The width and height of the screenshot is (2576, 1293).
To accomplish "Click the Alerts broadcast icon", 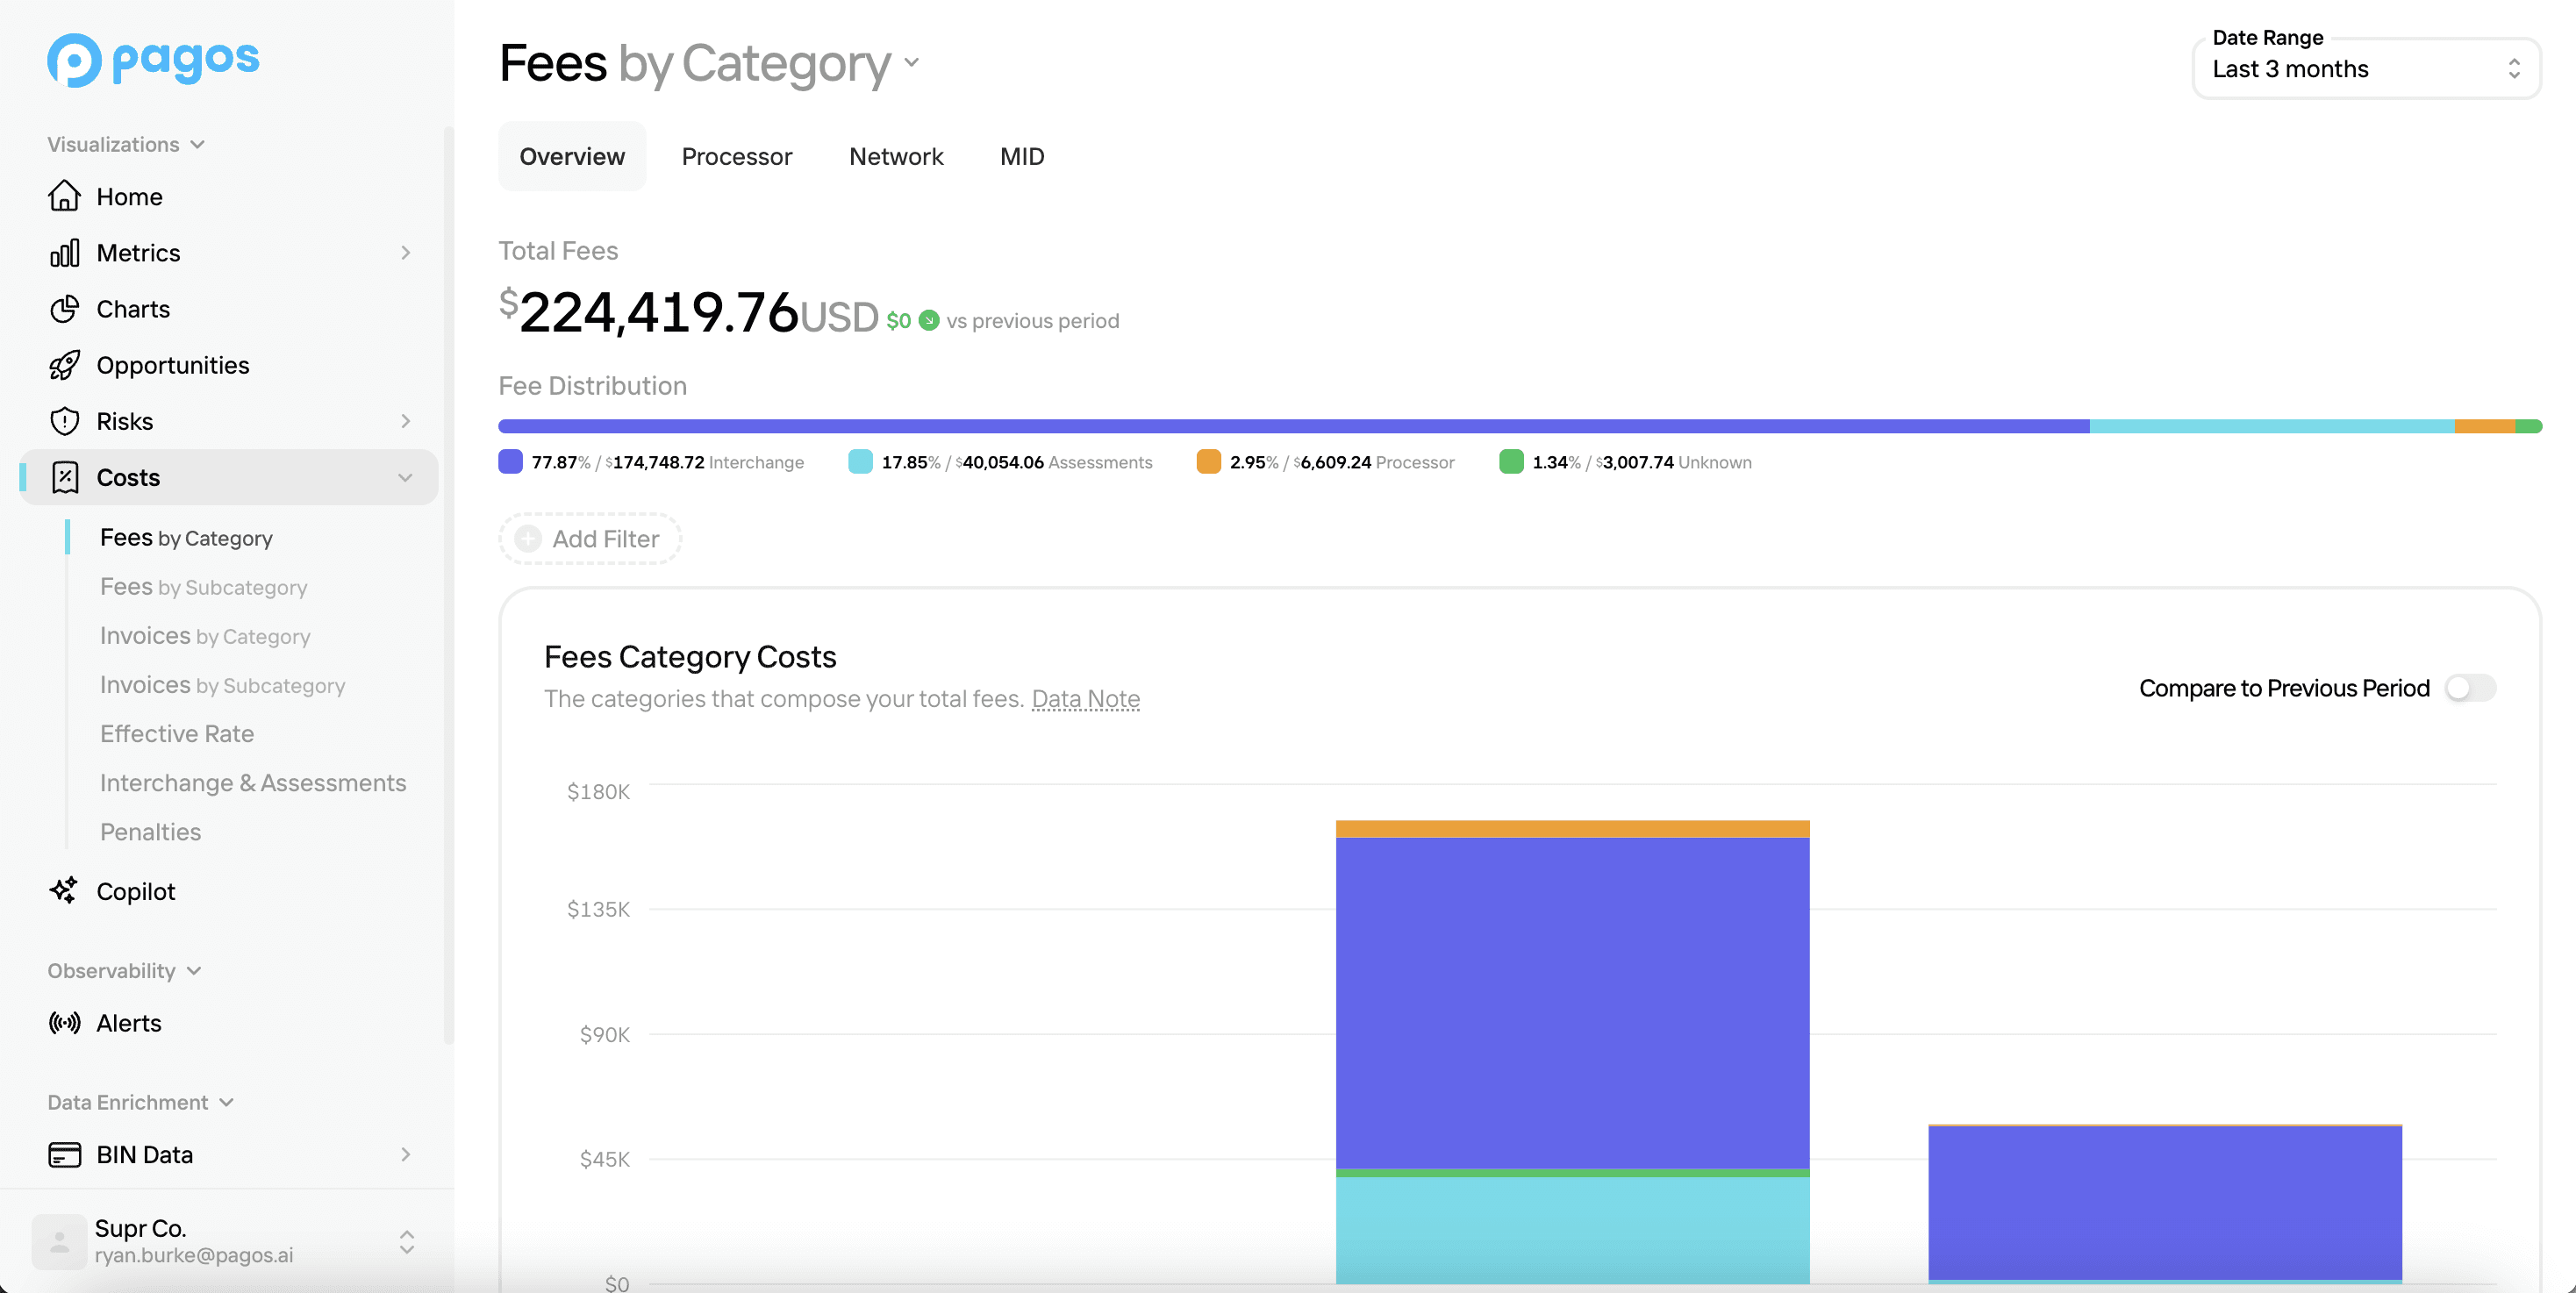I will click(x=64, y=1022).
